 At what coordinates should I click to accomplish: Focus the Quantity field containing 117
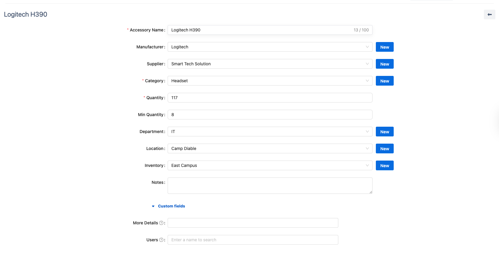[x=270, y=98]
